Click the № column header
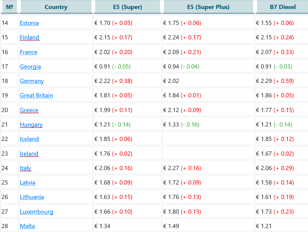Screen dimensions: 308x232 pyautogui.click(x=10, y=7)
